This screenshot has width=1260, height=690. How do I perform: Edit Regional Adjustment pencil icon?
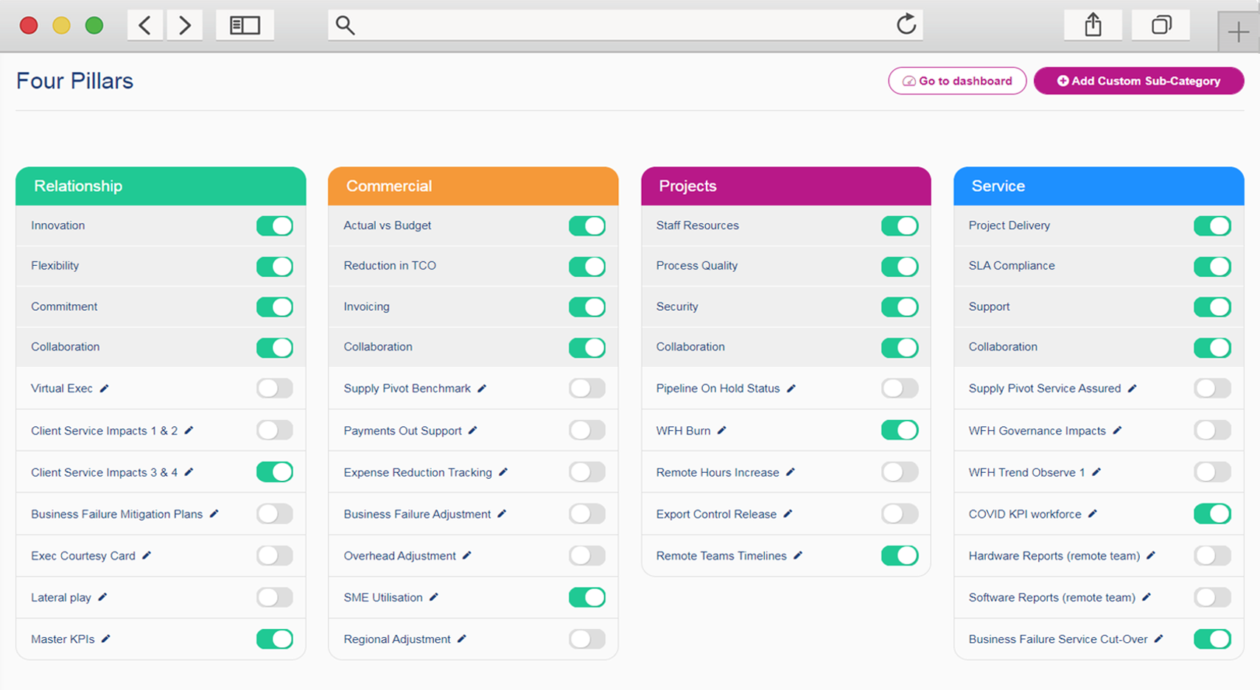(462, 638)
